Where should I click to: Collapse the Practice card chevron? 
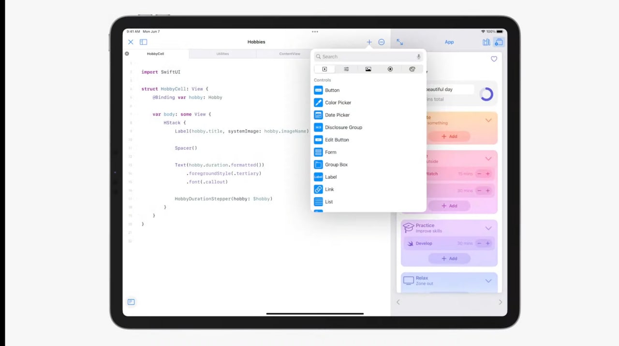[488, 228]
